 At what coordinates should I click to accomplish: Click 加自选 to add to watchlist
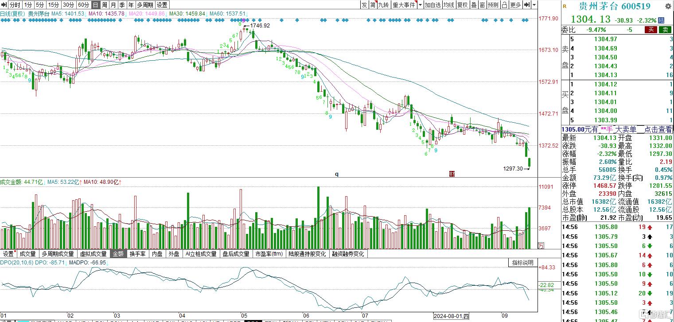pos(432,5)
